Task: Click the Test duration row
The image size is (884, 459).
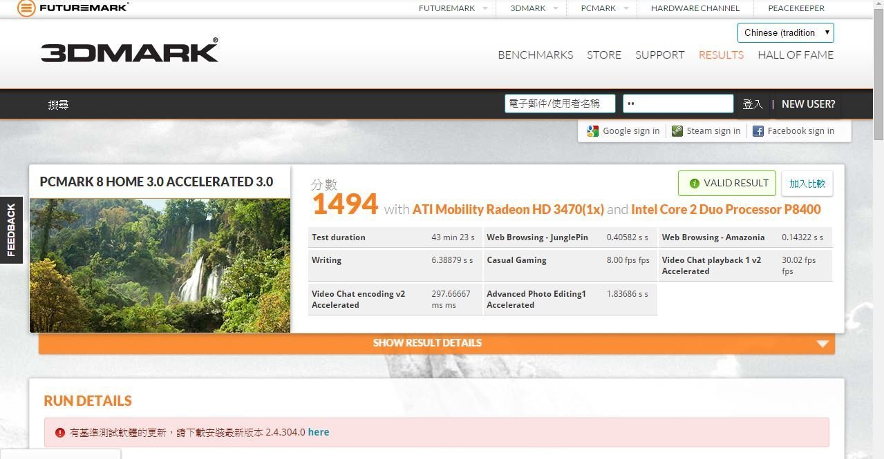Action: pyautogui.click(x=395, y=237)
